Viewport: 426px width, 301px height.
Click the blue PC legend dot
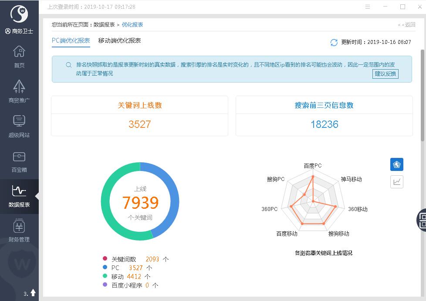(105, 268)
